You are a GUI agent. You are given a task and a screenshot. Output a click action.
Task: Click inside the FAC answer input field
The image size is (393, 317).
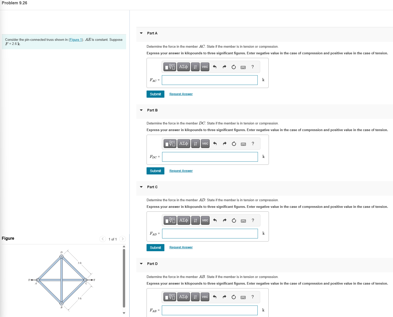pos(209,80)
